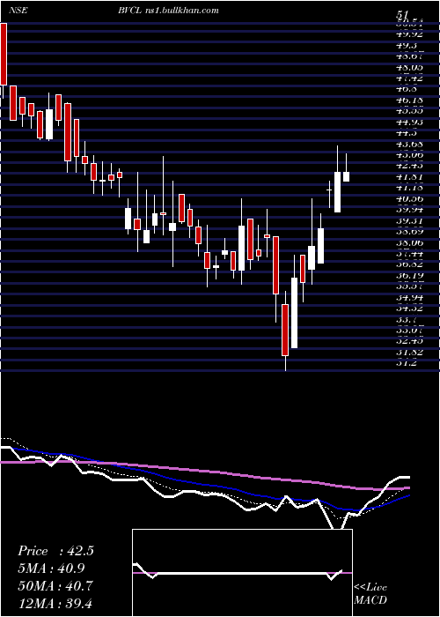Click the '<<Live' label

tap(370, 588)
